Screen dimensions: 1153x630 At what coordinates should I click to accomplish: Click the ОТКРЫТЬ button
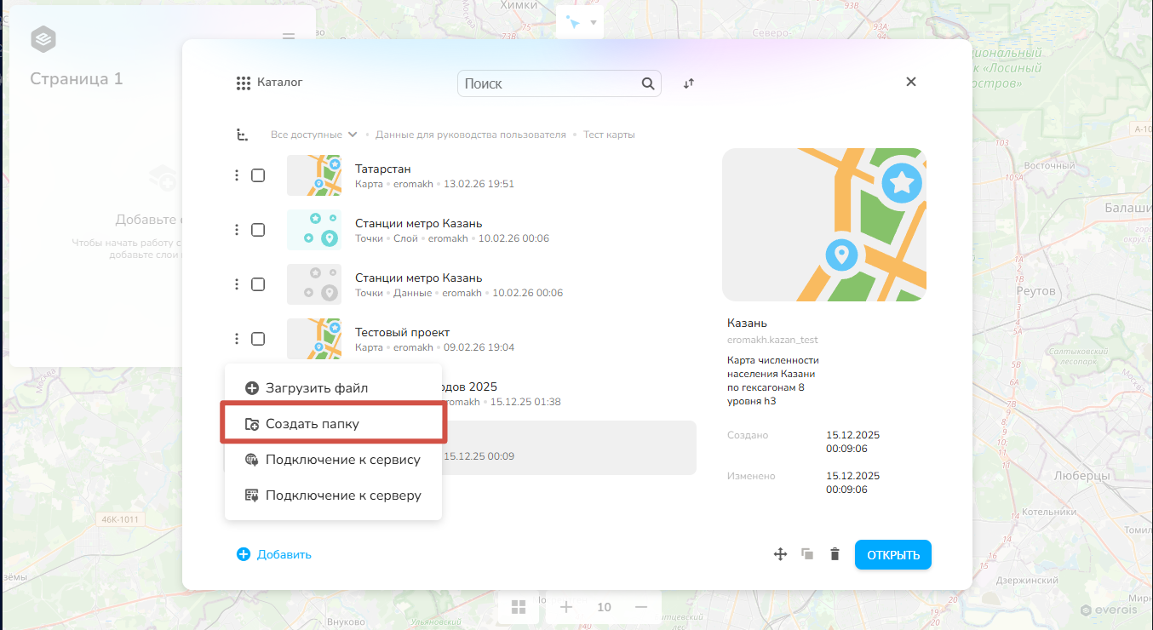(x=893, y=555)
